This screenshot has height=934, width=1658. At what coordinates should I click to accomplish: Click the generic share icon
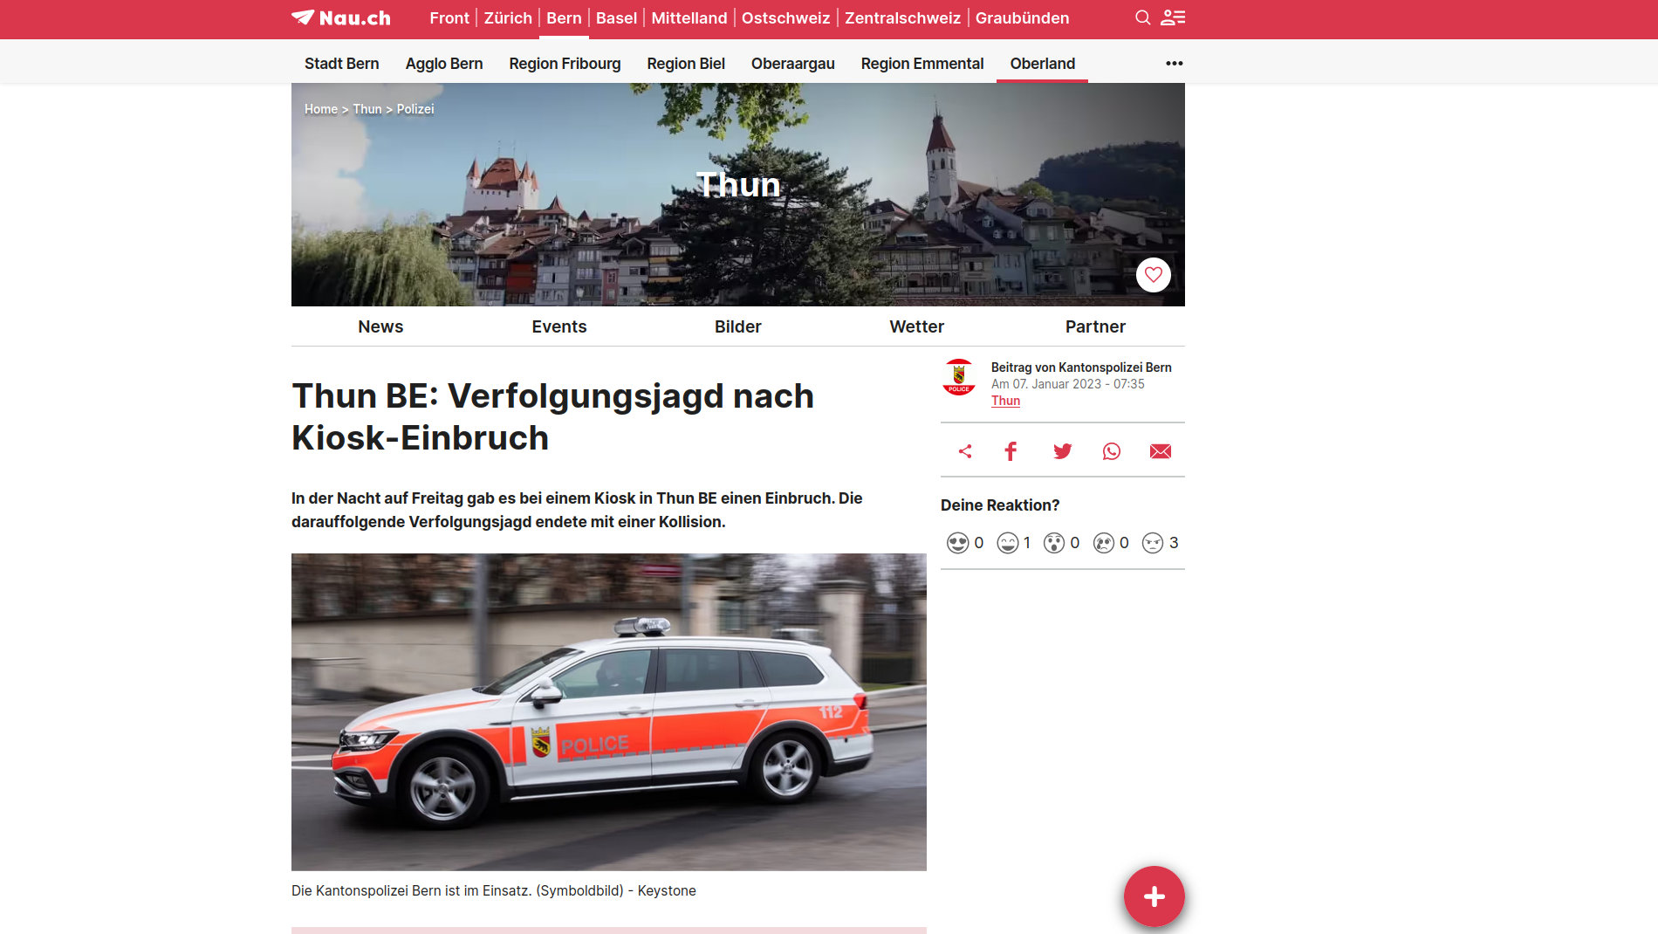(x=965, y=451)
